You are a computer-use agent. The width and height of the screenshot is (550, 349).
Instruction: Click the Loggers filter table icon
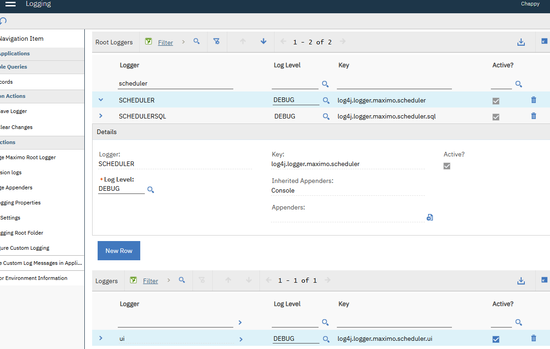coord(133,280)
